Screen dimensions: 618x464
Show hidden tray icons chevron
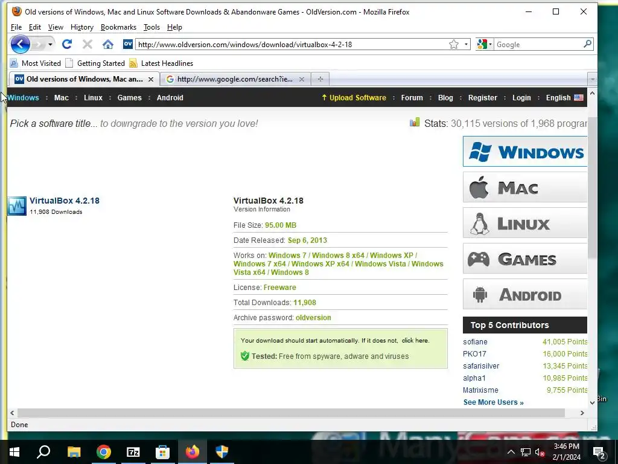(511, 452)
